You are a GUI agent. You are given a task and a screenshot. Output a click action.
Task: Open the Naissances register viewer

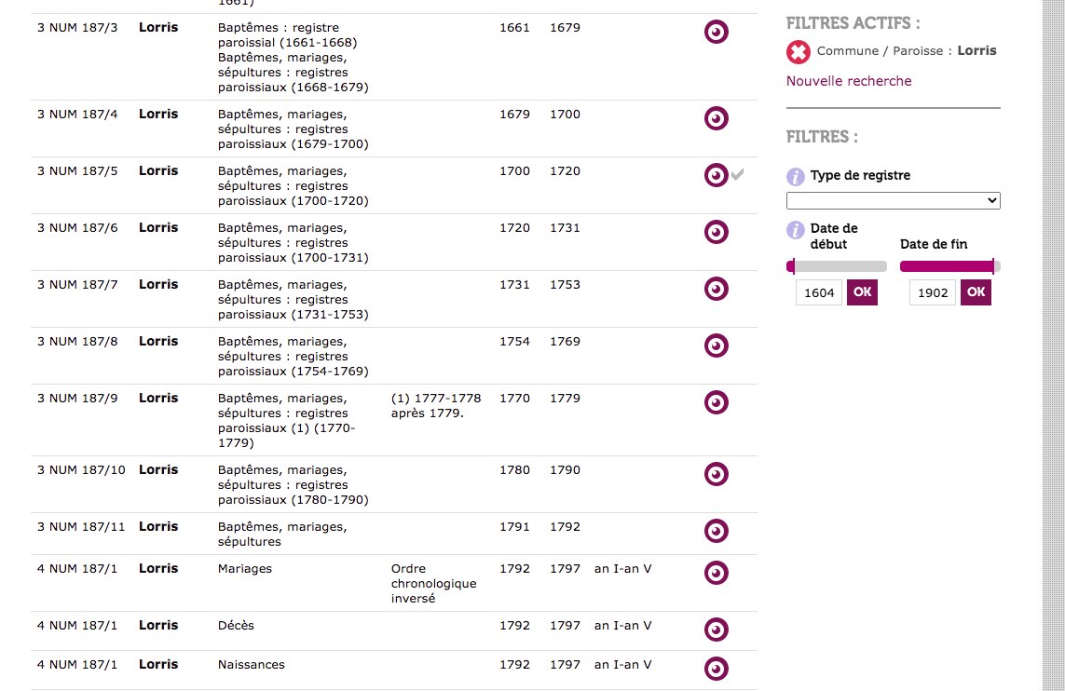point(716,670)
